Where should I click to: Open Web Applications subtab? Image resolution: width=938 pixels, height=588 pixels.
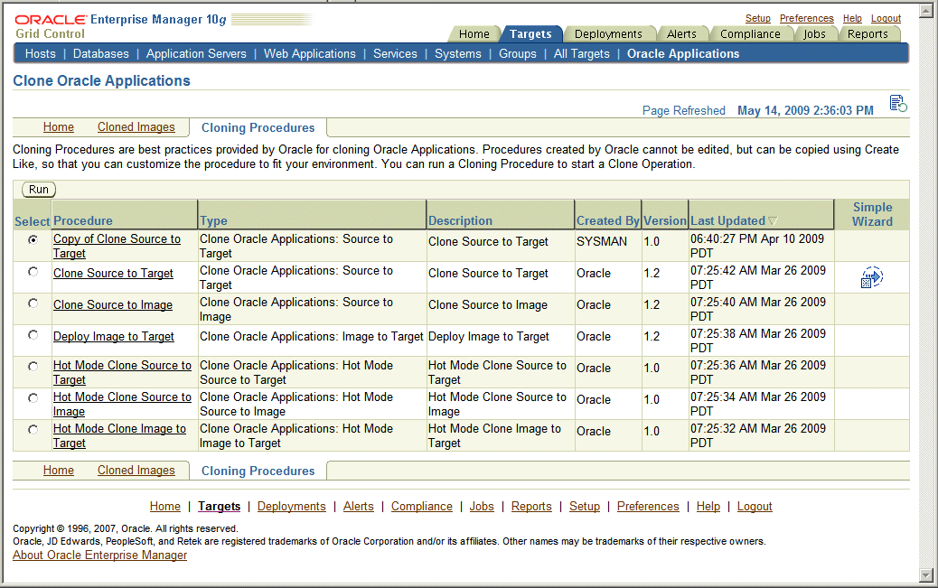click(x=310, y=54)
